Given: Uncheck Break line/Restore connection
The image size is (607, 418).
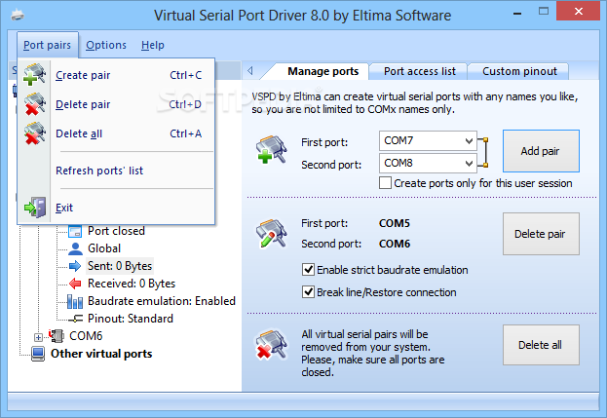Looking at the screenshot, I should click(308, 292).
